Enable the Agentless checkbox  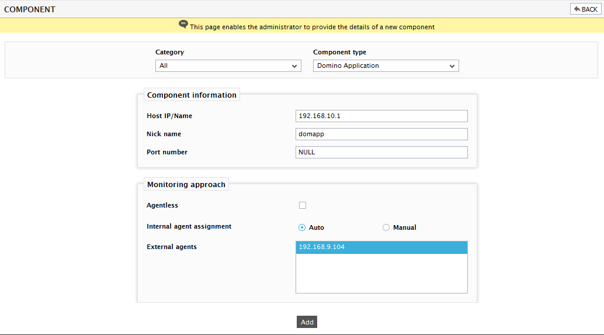pos(303,205)
